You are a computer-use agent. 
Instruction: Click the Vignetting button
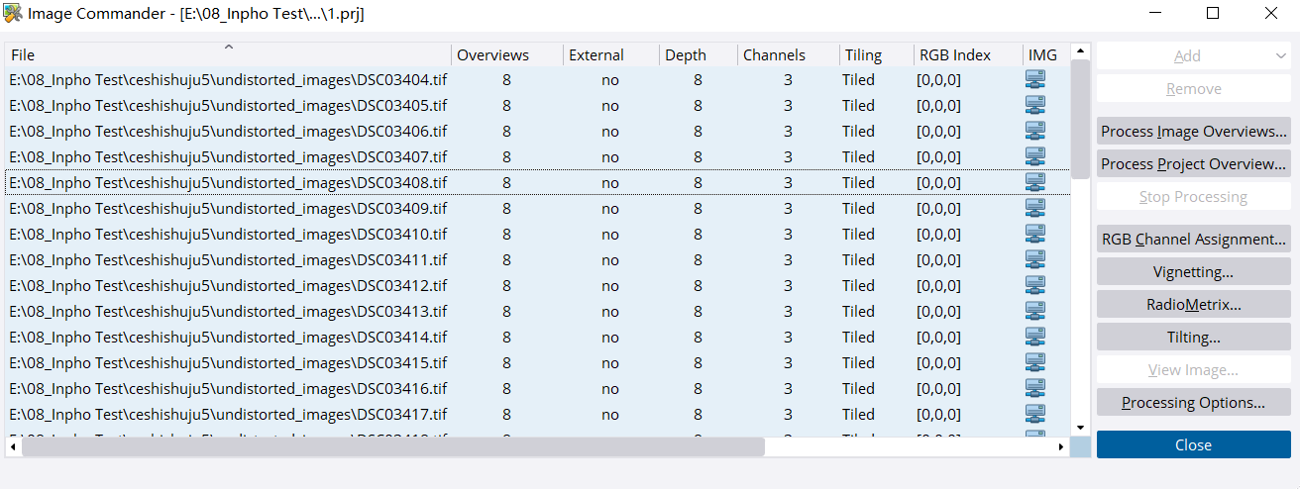pos(1193,272)
